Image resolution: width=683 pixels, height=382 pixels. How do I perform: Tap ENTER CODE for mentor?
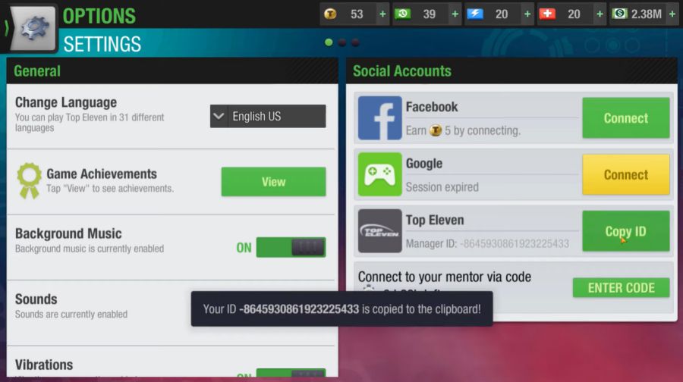tap(621, 287)
